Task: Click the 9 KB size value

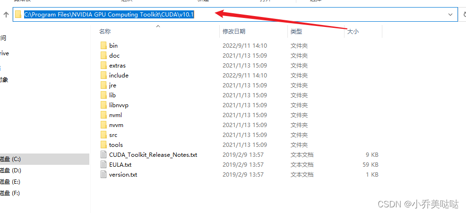Action: (x=372, y=155)
